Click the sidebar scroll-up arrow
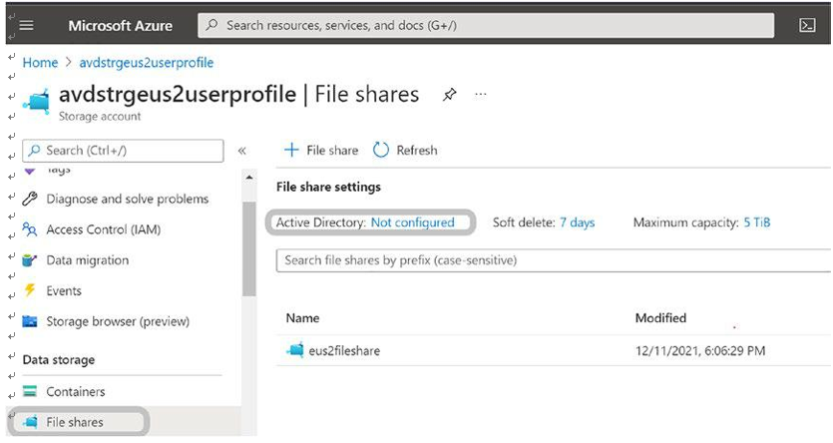The height and width of the screenshot is (443, 833). [x=248, y=178]
